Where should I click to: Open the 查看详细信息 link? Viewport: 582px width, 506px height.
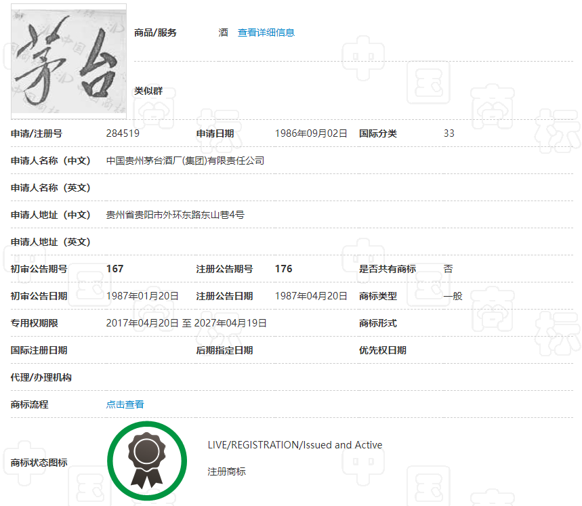click(x=266, y=33)
